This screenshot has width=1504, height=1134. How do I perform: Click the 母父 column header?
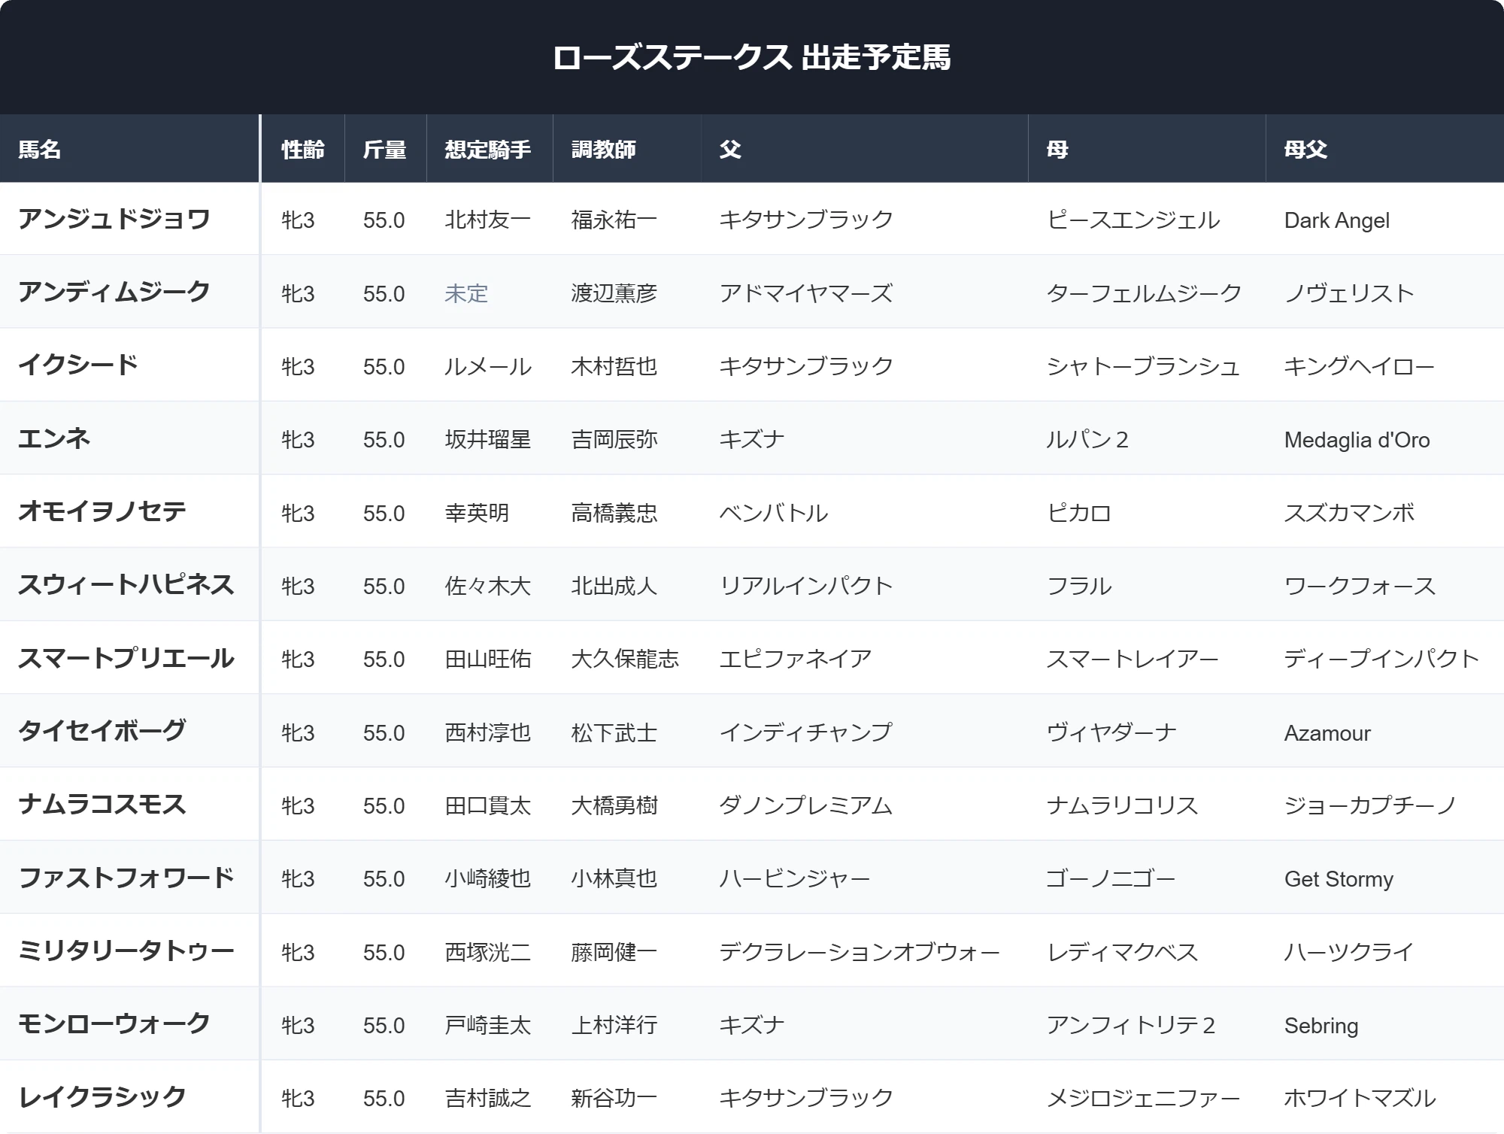coord(1305,149)
